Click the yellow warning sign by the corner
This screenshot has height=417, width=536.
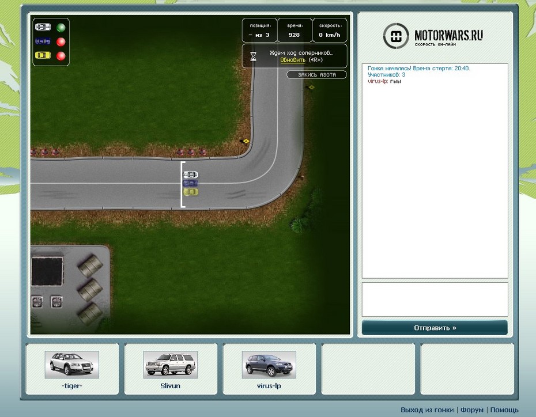point(246,141)
